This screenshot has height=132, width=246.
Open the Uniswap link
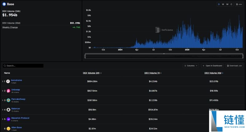tap(16, 90)
